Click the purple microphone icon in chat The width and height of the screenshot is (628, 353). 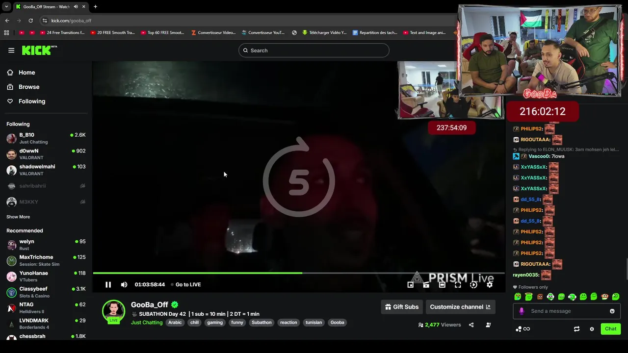tap(522, 311)
